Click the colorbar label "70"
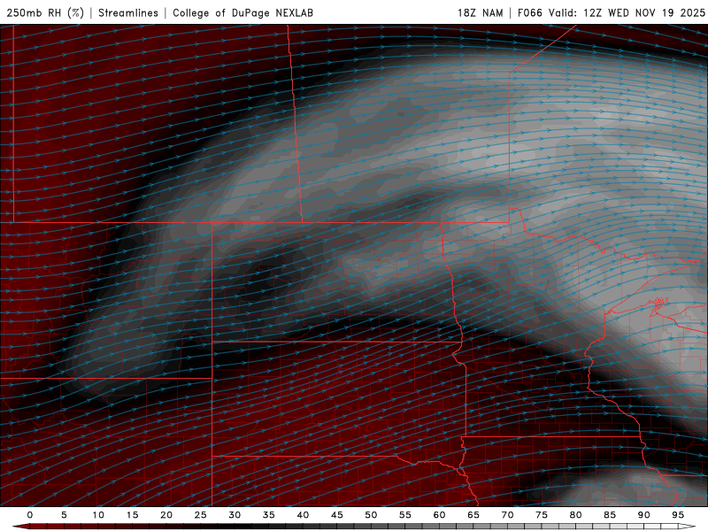708x531 pixels. point(507,515)
